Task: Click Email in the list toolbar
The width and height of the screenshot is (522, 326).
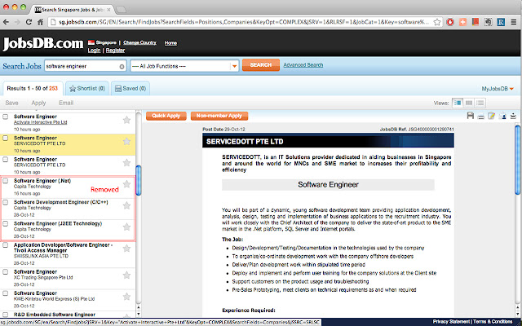Action: pyautogui.click(x=66, y=104)
